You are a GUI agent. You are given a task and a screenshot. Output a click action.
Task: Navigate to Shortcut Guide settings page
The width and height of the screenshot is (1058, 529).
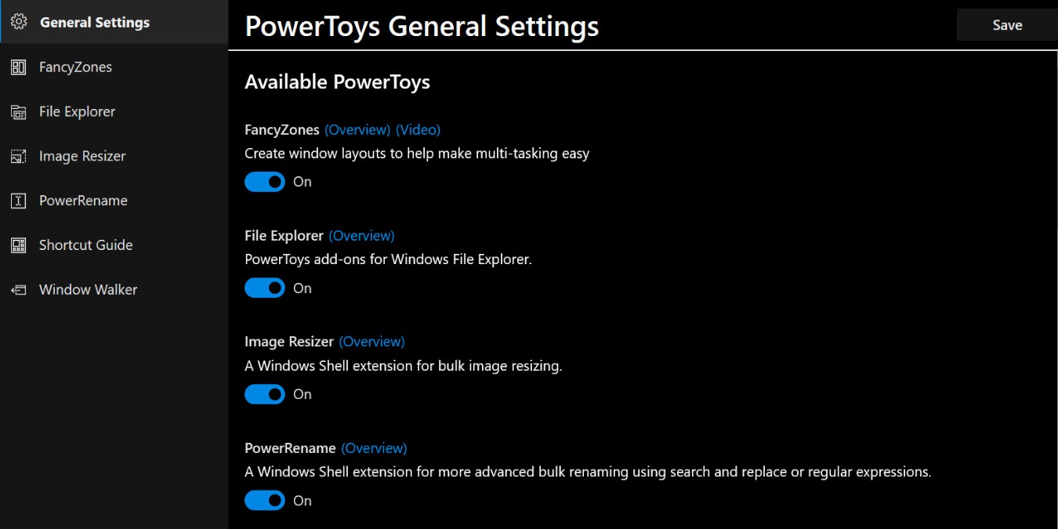(x=85, y=245)
